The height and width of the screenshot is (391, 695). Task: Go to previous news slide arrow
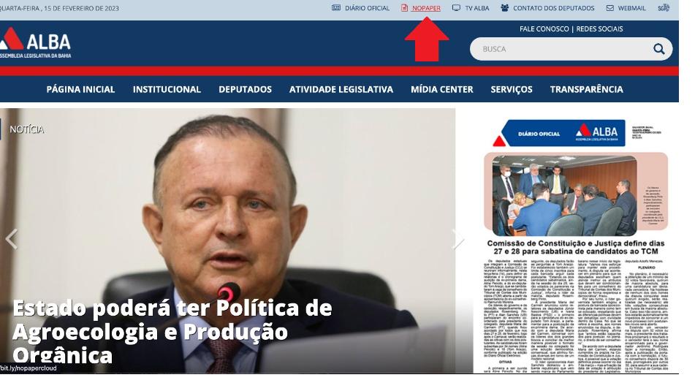click(11, 240)
